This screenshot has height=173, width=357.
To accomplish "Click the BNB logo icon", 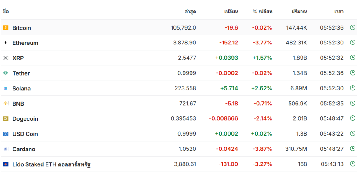I will tap(5, 104).
